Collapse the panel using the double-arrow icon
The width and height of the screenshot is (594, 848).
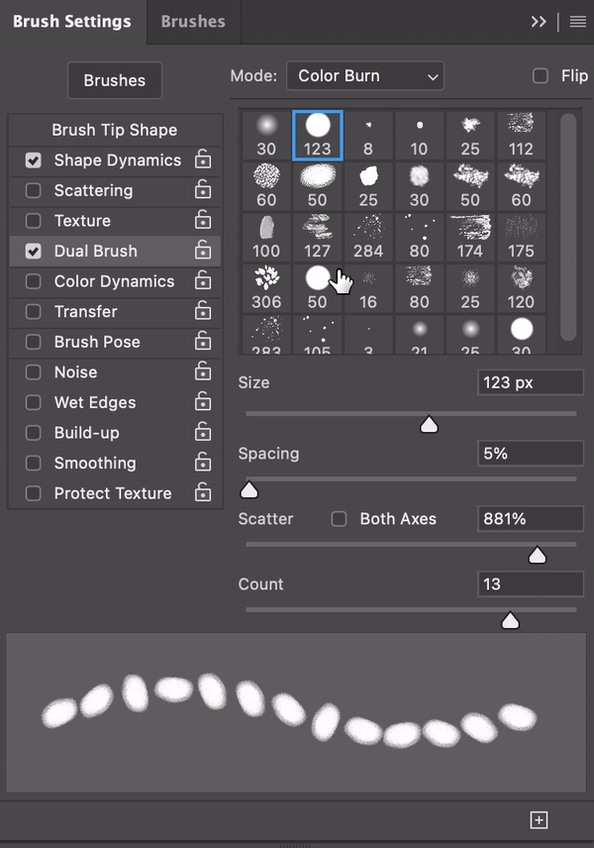click(539, 22)
